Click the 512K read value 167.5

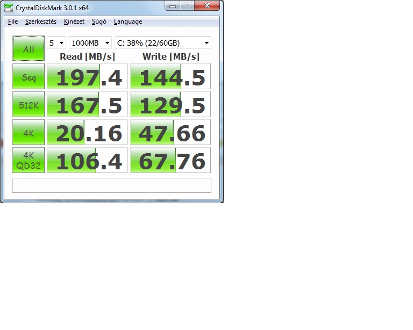tap(87, 104)
